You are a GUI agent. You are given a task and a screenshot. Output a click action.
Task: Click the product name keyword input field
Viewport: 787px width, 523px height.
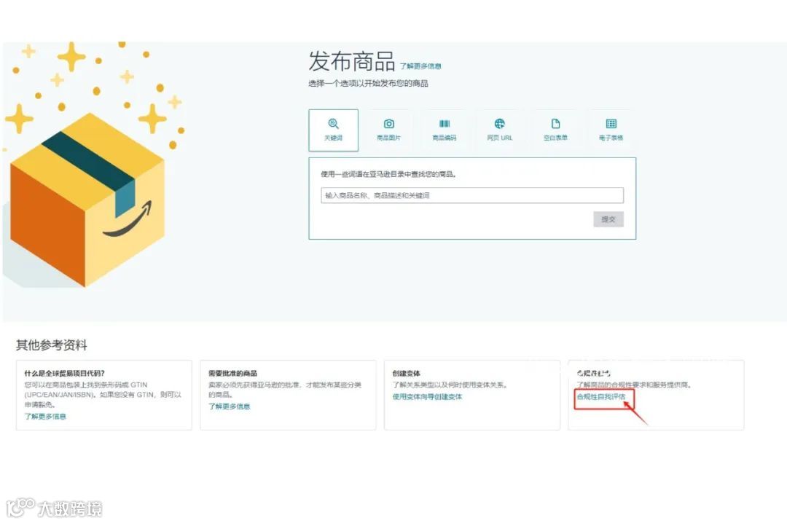pyautogui.click(x=471, y=195)
